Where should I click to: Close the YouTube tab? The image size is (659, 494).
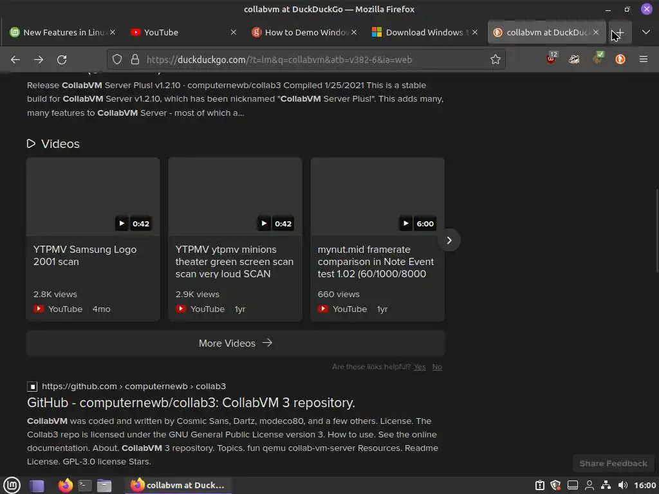click(234, 32)
